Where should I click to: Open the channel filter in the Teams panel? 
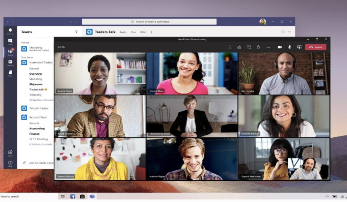[76, 32]
